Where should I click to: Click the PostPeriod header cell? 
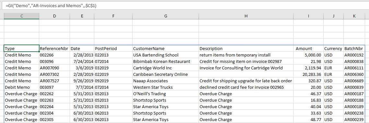113,49
